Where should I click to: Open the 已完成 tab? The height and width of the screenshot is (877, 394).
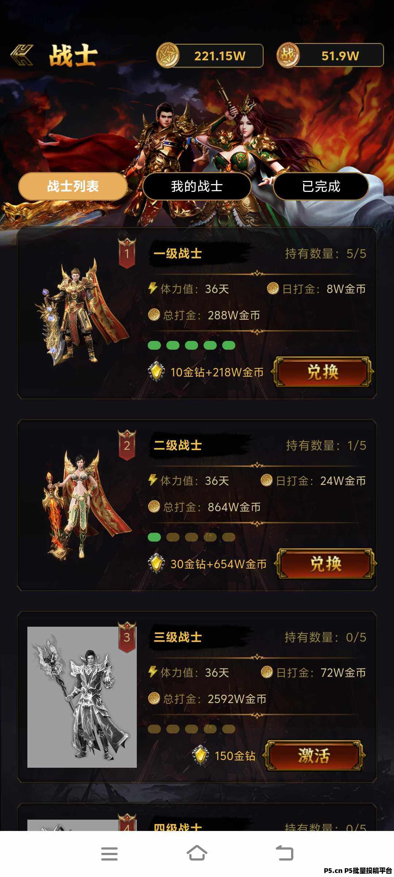(x=321, y=186)
